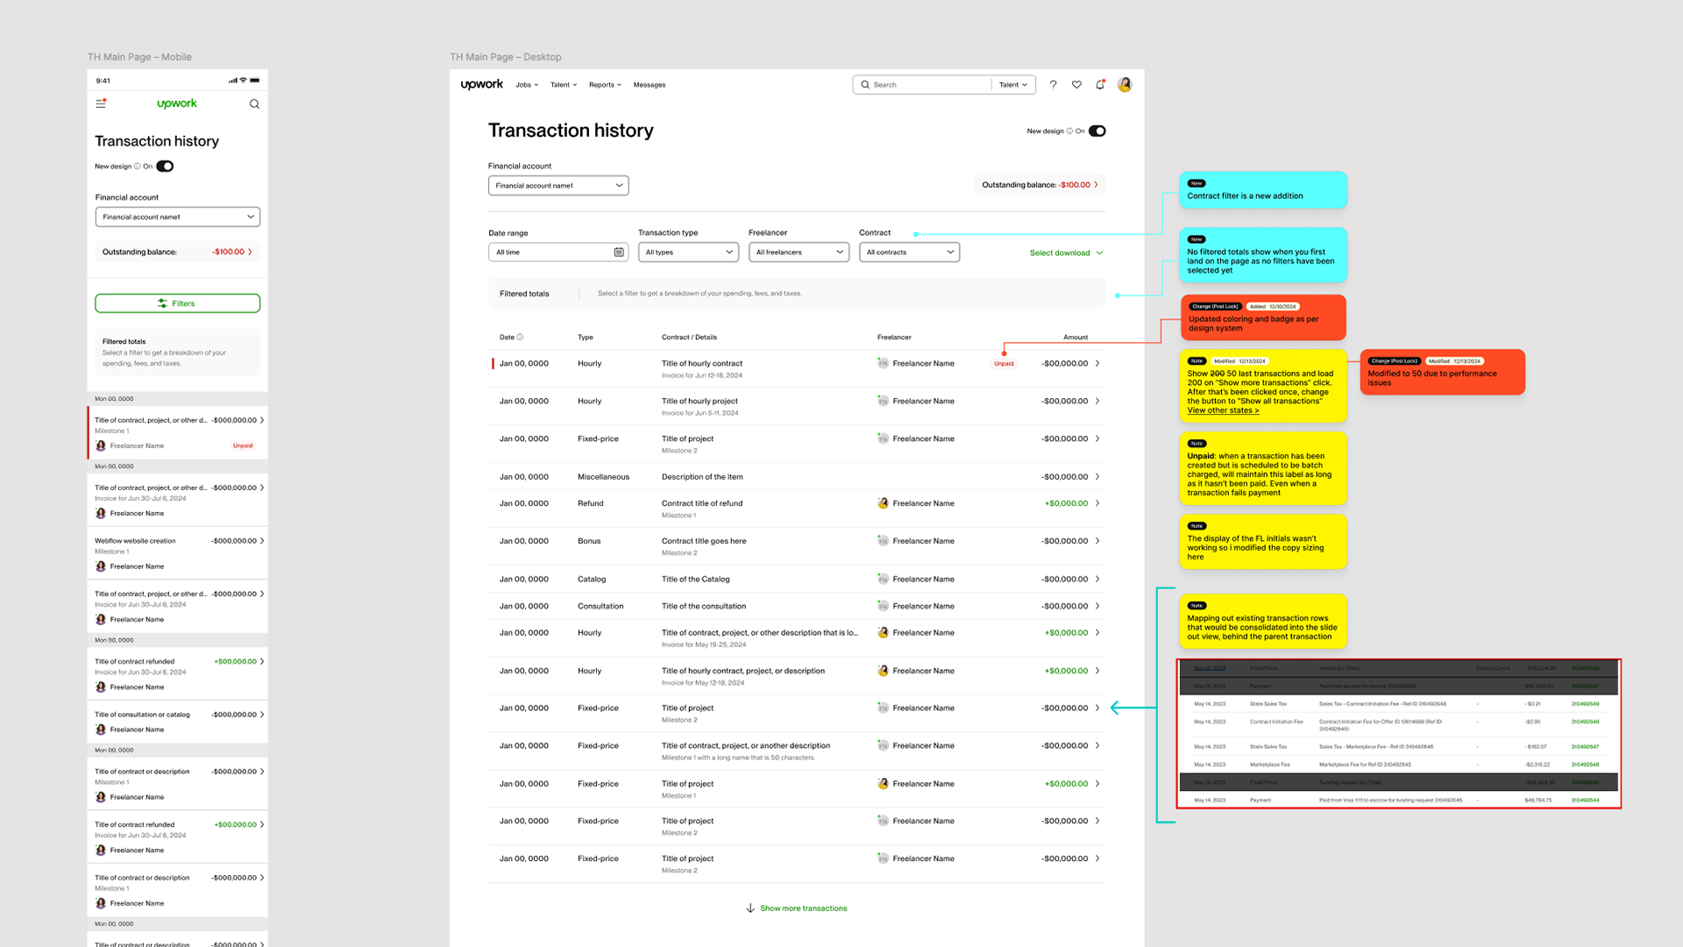The width and height of the screenshot is (1683, 947).
Task: Open the Transaction type dropdown
Action: pos(688,253)
